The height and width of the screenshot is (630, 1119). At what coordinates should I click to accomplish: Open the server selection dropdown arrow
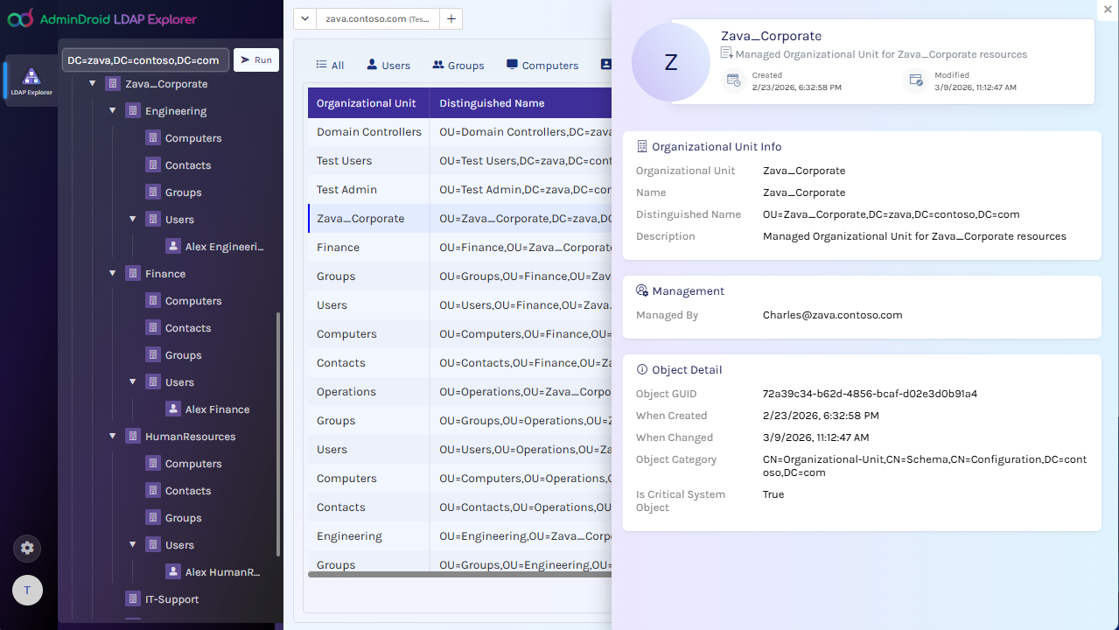point(304,17)
